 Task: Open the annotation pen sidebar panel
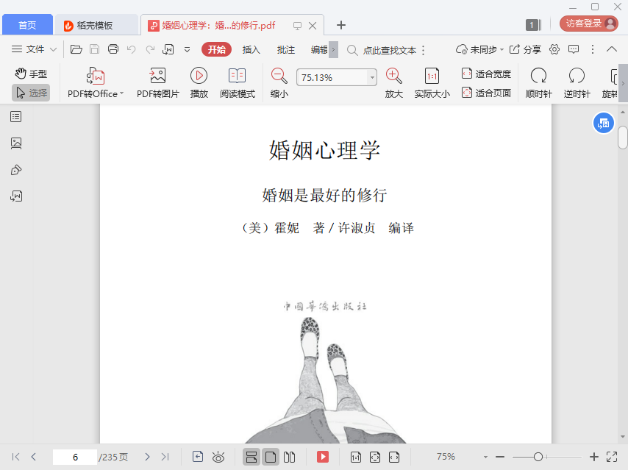(x=16, y=170)
